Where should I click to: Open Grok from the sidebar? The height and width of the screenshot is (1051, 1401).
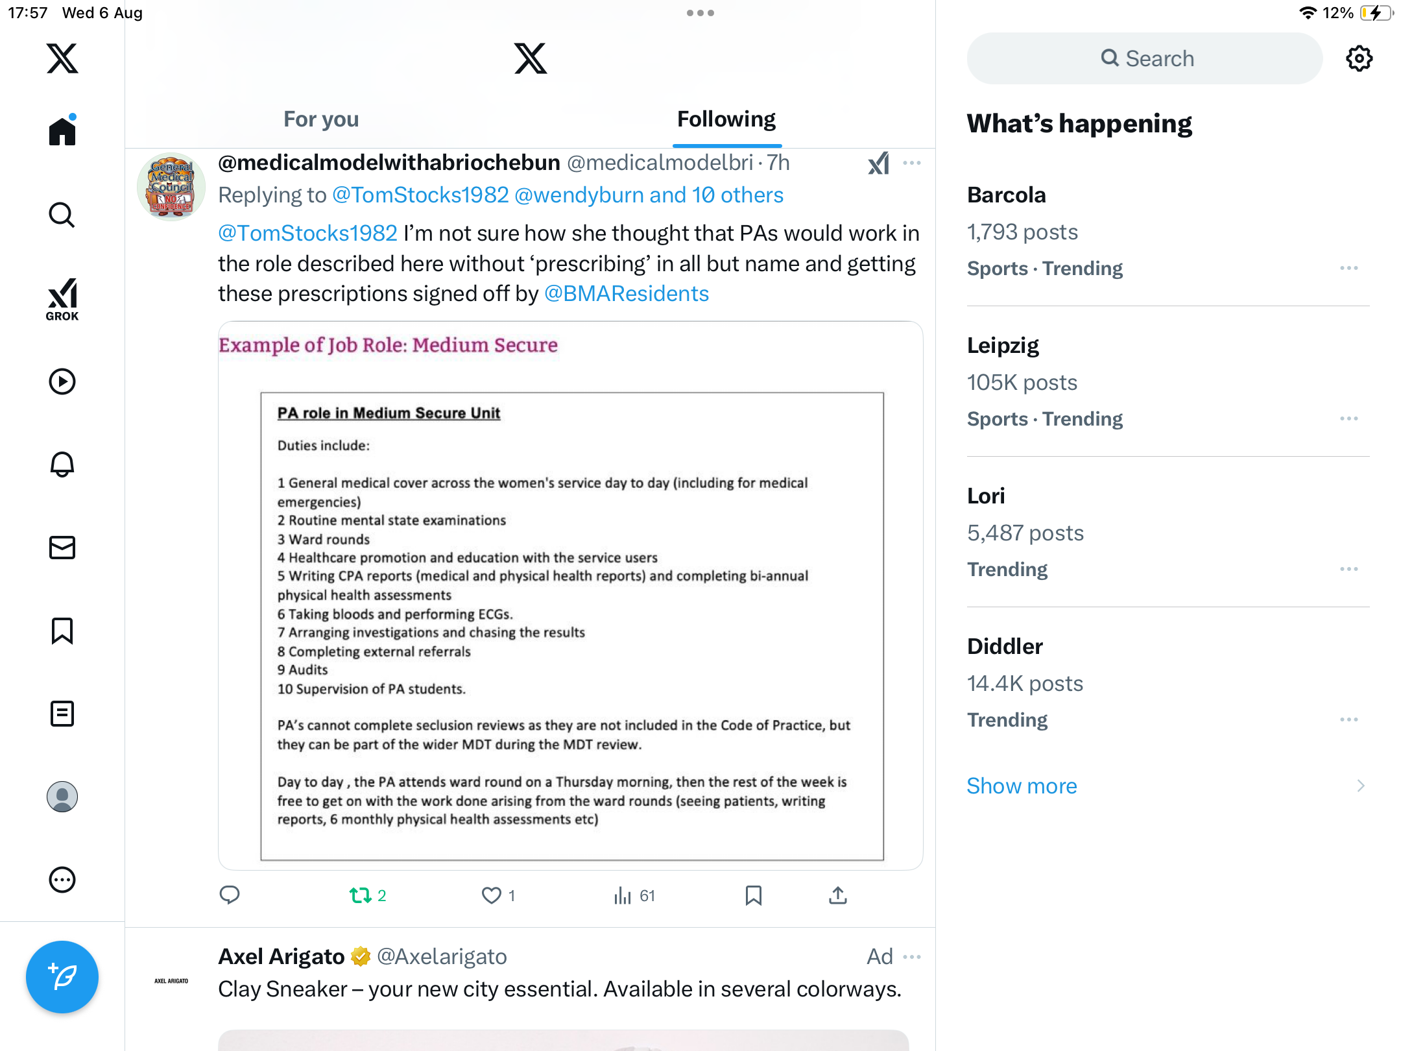coord(62,299)
